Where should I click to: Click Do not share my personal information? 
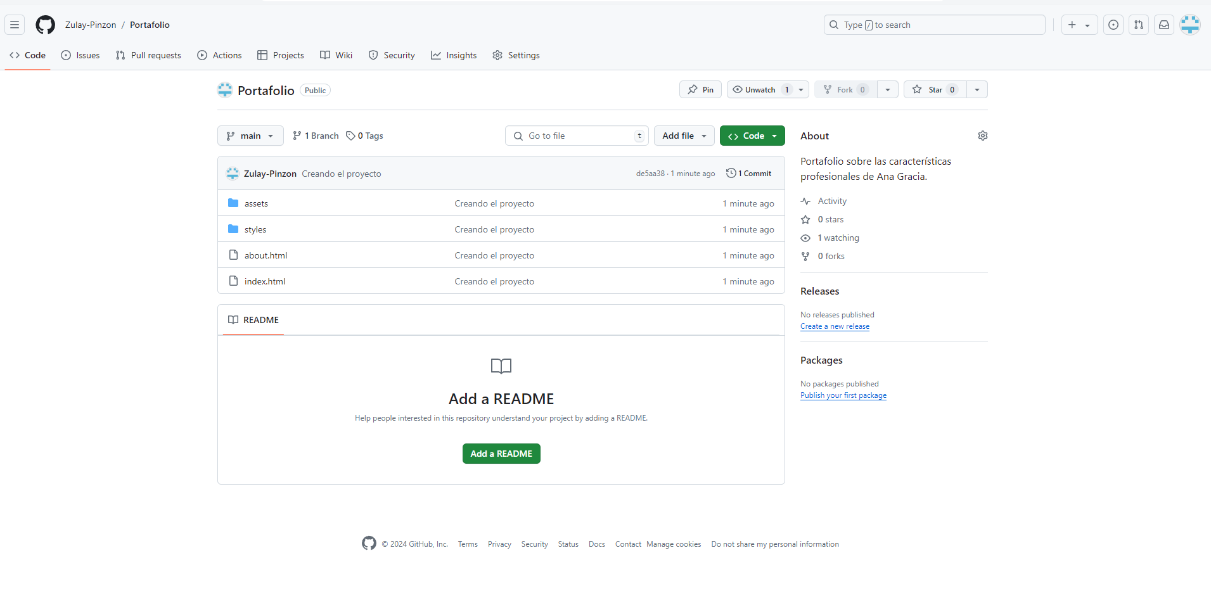pyautogui.click(x=775, y=544)
